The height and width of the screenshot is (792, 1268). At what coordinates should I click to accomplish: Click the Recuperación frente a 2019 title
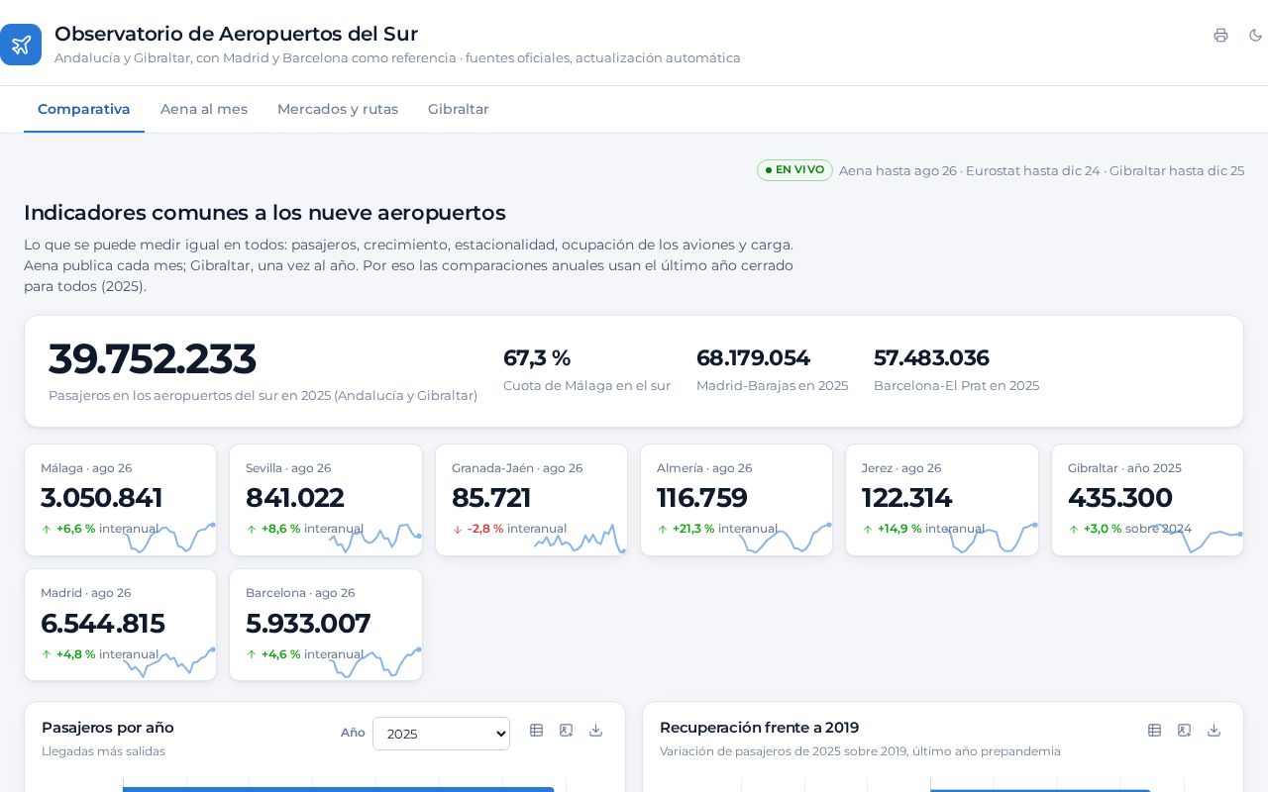pyautogui.click(x=759, y=728)
